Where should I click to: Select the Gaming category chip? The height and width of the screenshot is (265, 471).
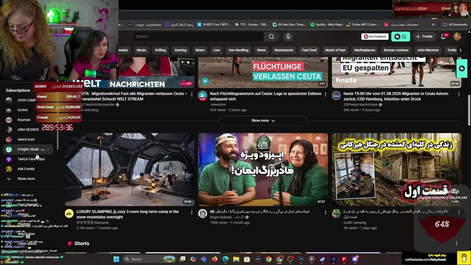pos(181,50)
